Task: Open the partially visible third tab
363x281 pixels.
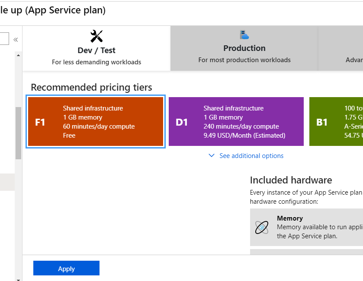Action: pyautogui.click(x=342, y=48)
